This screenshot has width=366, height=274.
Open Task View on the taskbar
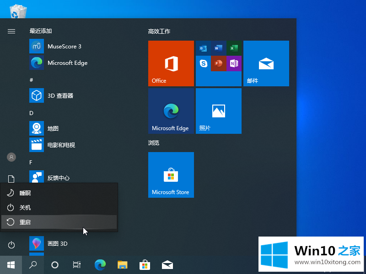(76, 265)
